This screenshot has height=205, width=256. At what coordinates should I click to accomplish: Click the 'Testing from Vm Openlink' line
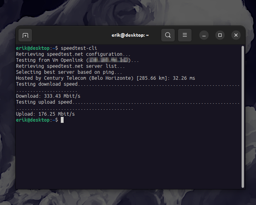[77, 60]
